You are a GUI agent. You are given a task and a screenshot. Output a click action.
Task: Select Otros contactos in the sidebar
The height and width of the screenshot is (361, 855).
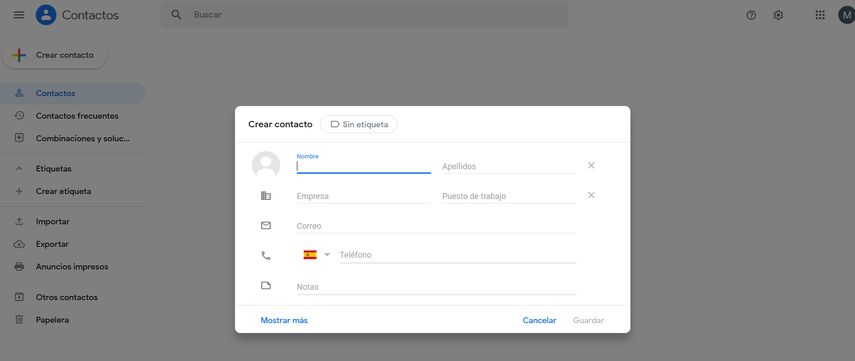click(x=66, y=297)
